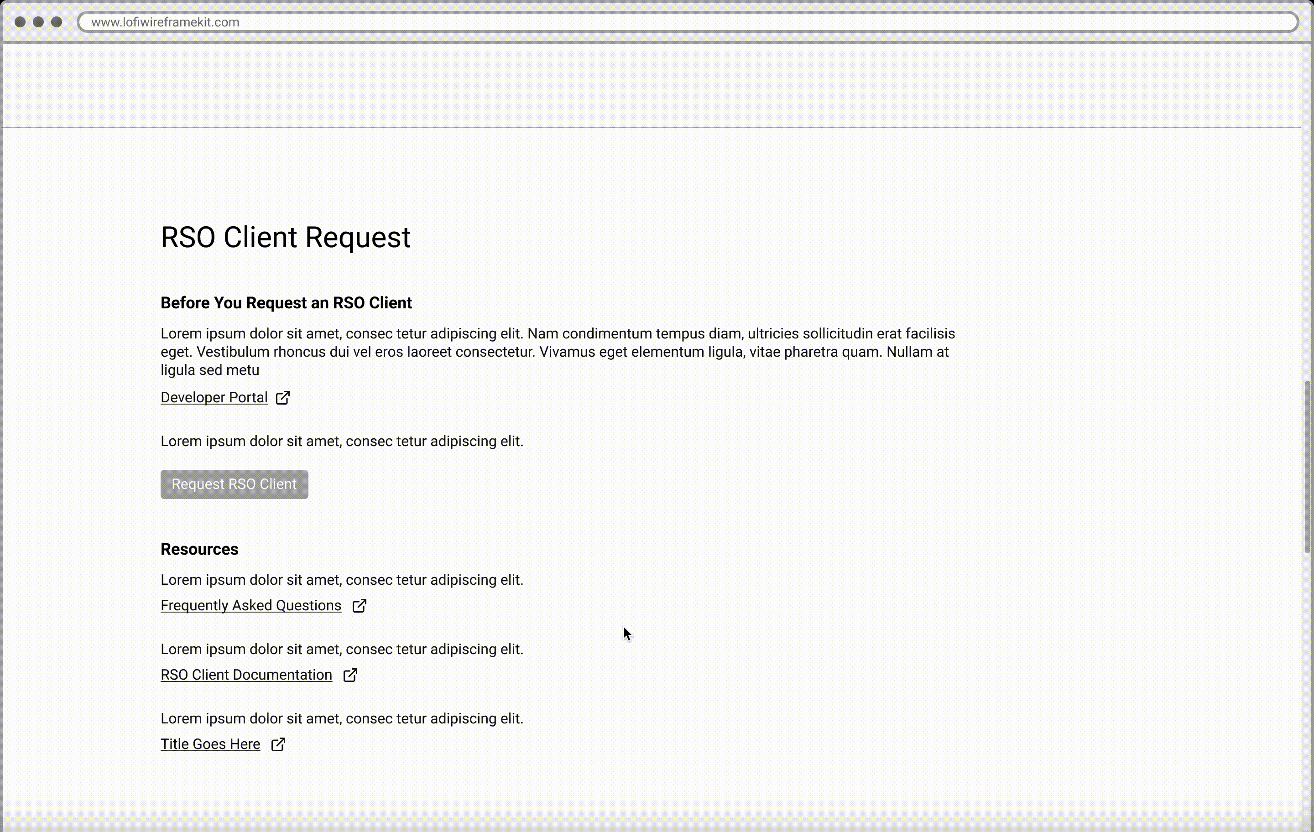Click the external-link icon beside Developer Portal
This screenshot has height=832, width=1314.
tap(283, 398)
